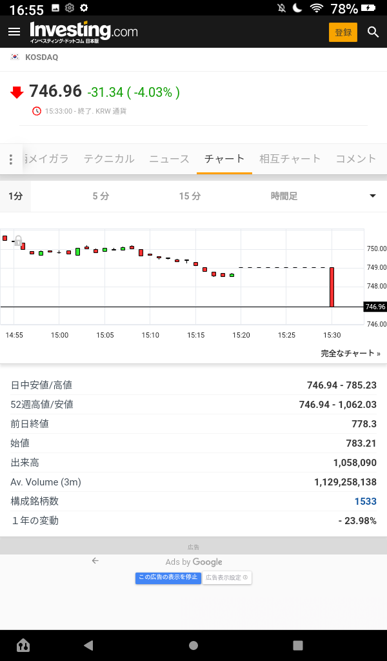Switch chart to 5分 interval
The width and height of the screenshot is (387, 661).
click(x=101, y=196)
